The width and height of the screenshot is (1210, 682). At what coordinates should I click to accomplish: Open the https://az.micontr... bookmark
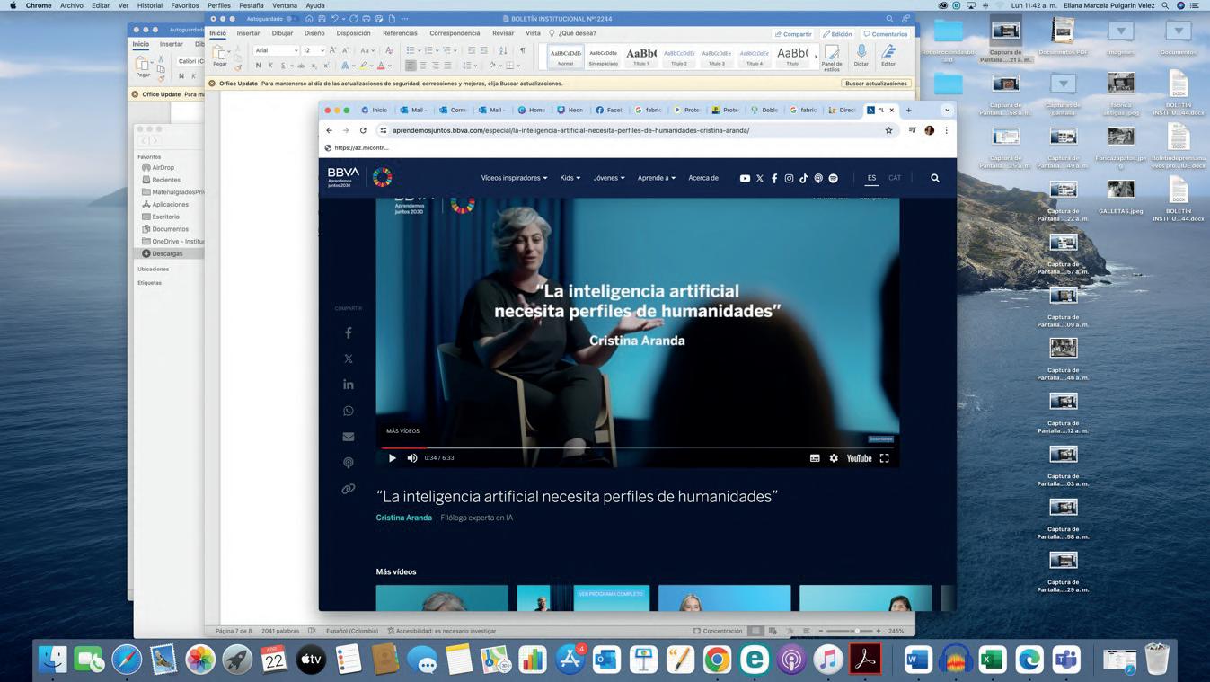tap(358, 148)
